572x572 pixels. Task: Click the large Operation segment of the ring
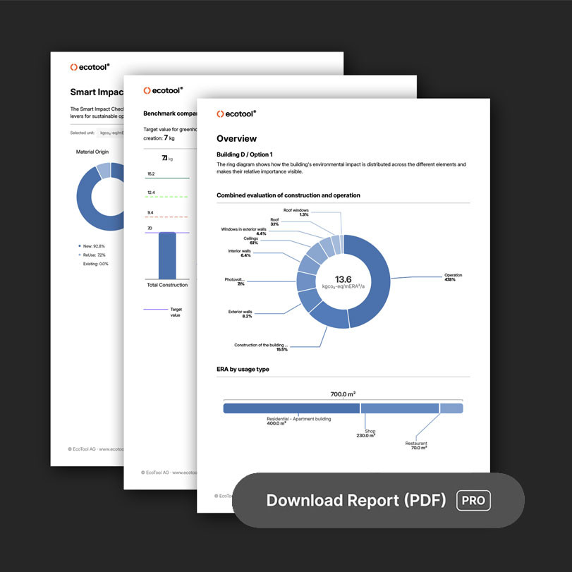point(379,281)
